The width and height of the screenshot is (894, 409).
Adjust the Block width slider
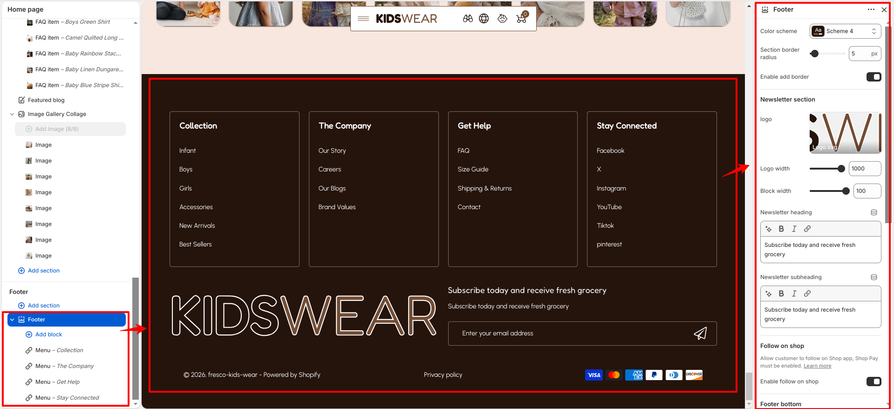click(829, 191)
